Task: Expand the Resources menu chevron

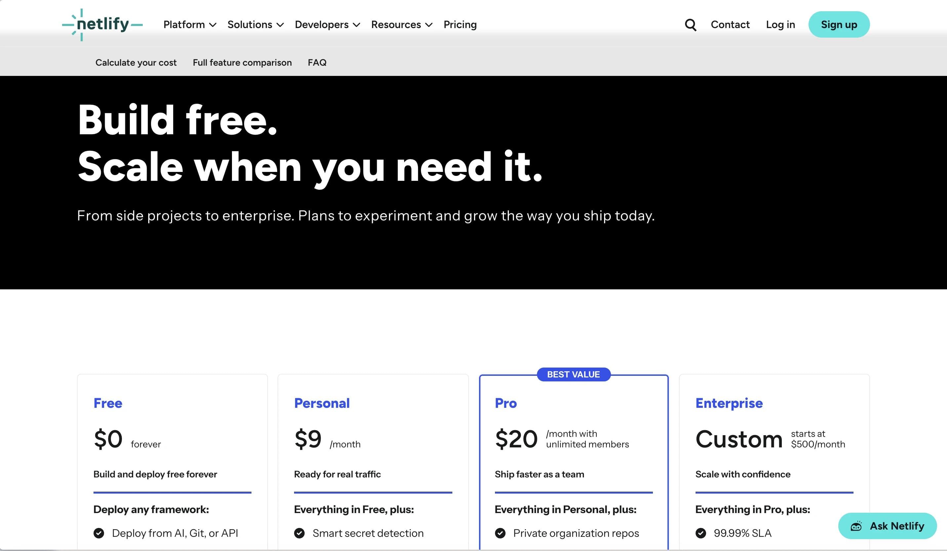Action: [429, 25]
